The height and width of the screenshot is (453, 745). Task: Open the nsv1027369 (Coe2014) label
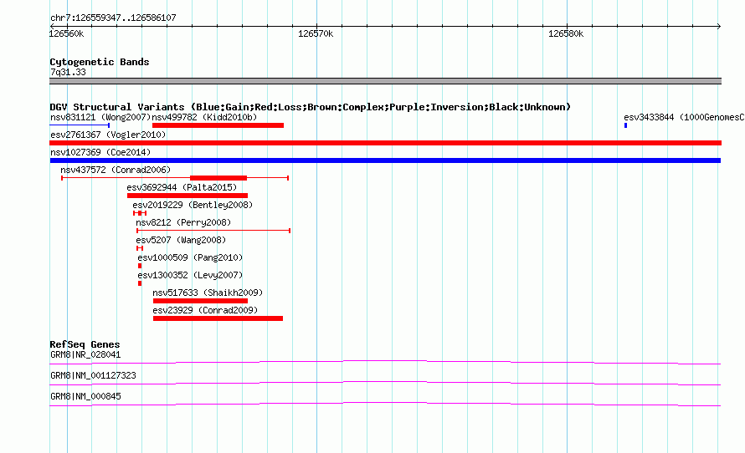100,152
